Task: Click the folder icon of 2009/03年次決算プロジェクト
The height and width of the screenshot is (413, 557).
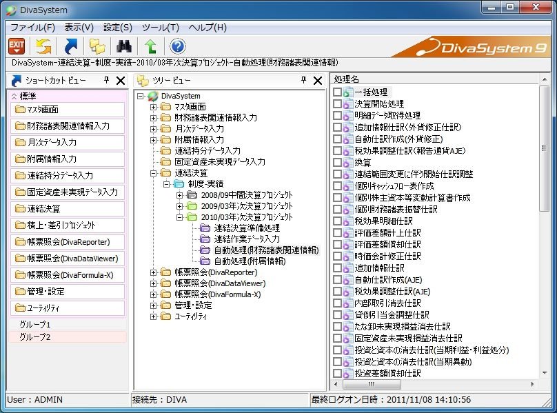Action: coord(192,205)
